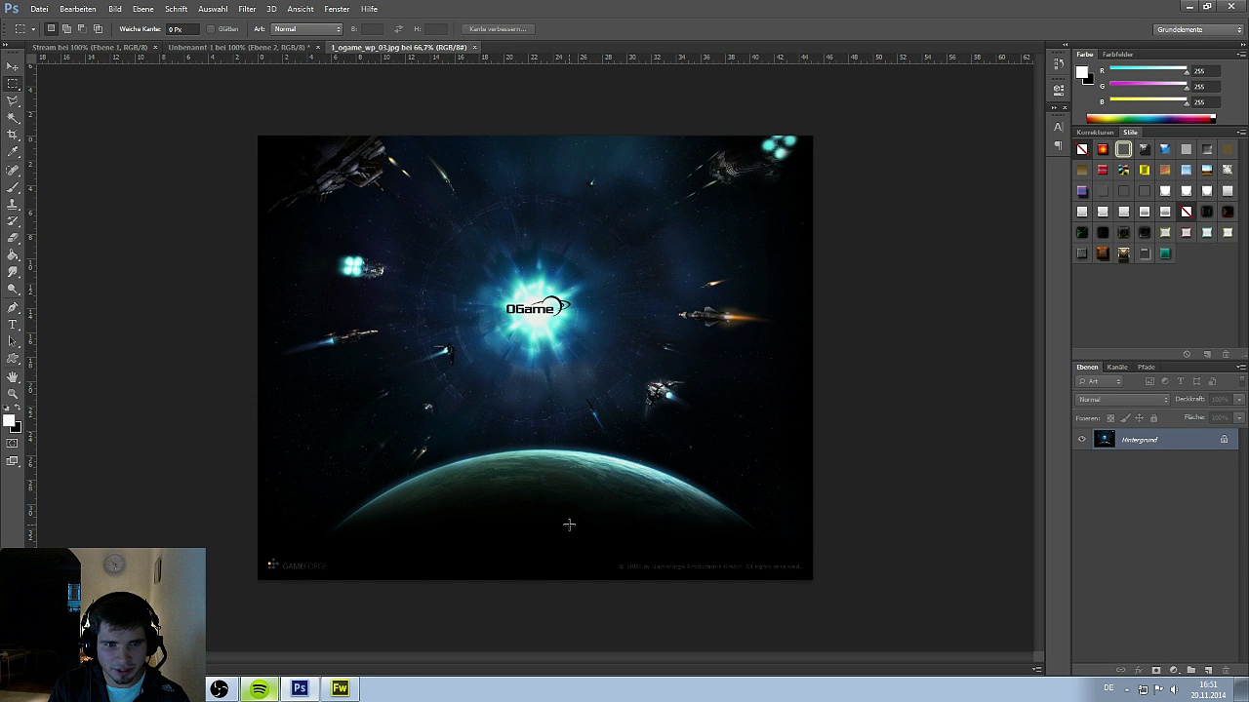Click the Kante verbessern button
Viewport: 1249px width, 702px height.
click(498, 29)
